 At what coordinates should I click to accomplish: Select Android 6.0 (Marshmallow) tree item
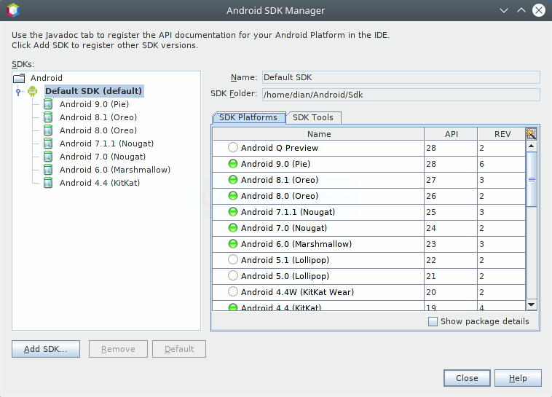[x=115, y=170]
